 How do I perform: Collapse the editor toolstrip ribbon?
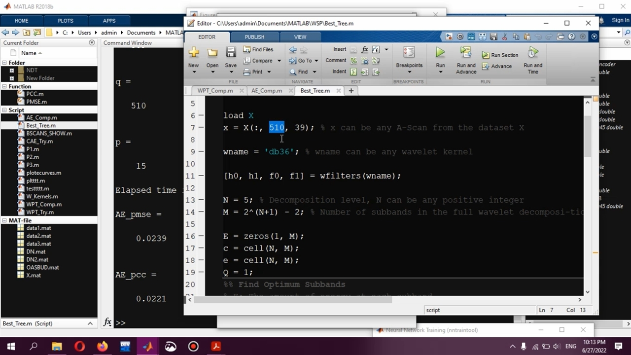click(x=593, y=79)
